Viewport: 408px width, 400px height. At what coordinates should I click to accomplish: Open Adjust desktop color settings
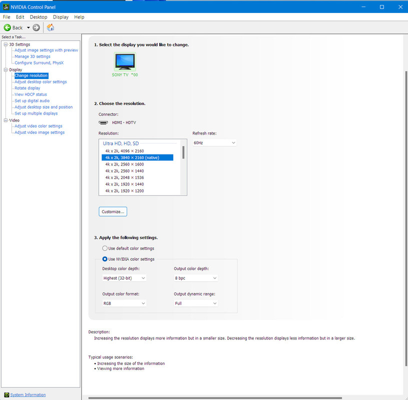click(x=41, y=81)
